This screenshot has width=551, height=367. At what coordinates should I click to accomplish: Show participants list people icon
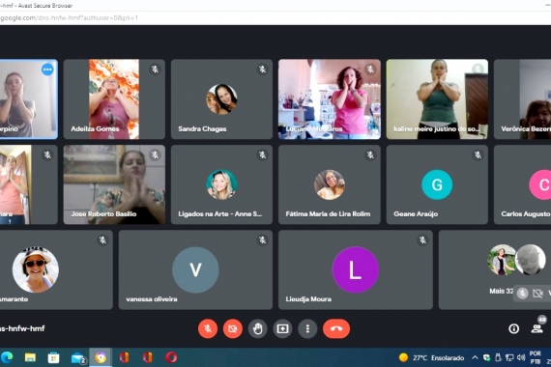click(x=536, y=328)
